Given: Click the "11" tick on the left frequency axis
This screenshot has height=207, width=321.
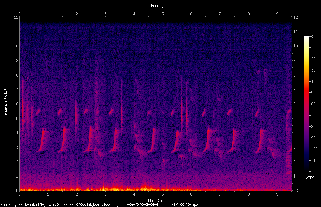Looking at the screenshot, I should click(16, 32).
